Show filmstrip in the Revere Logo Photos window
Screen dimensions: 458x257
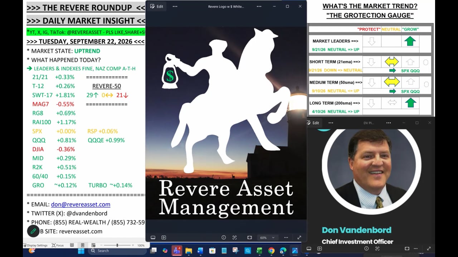pyautogui.click(x=153, y=237)
